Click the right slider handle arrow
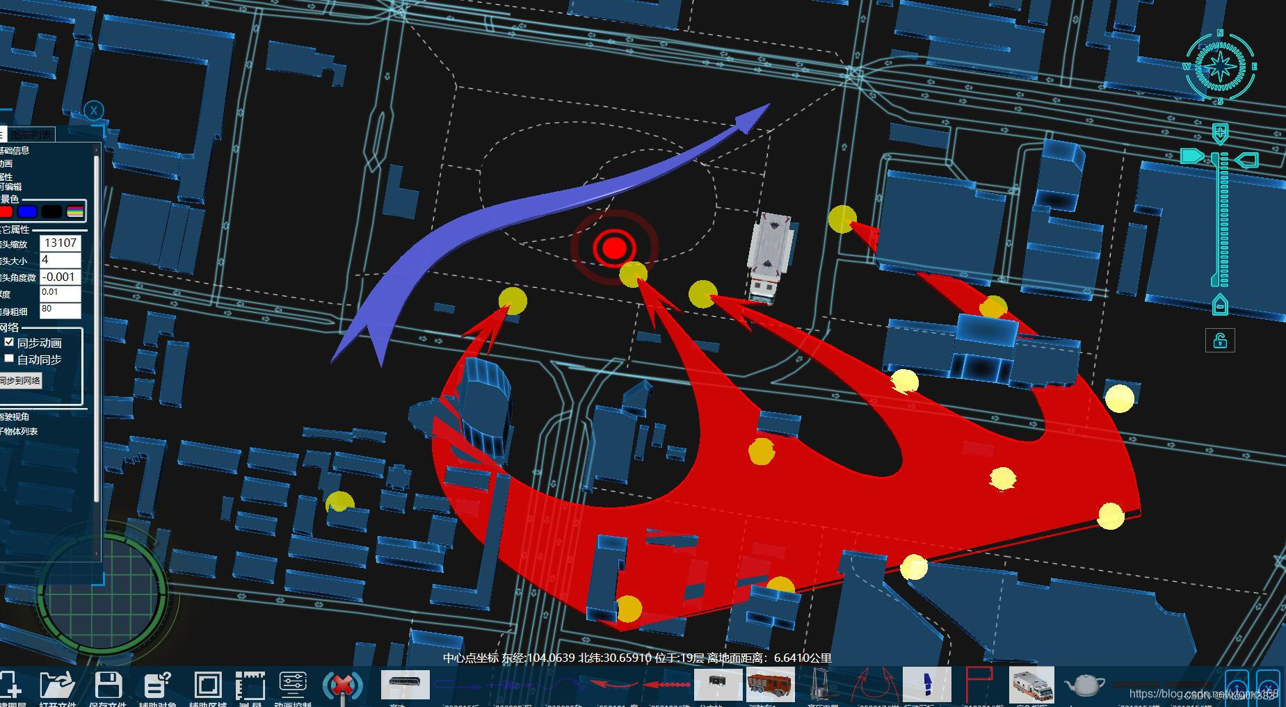The image size is (1286, 707). [1247, 161]
